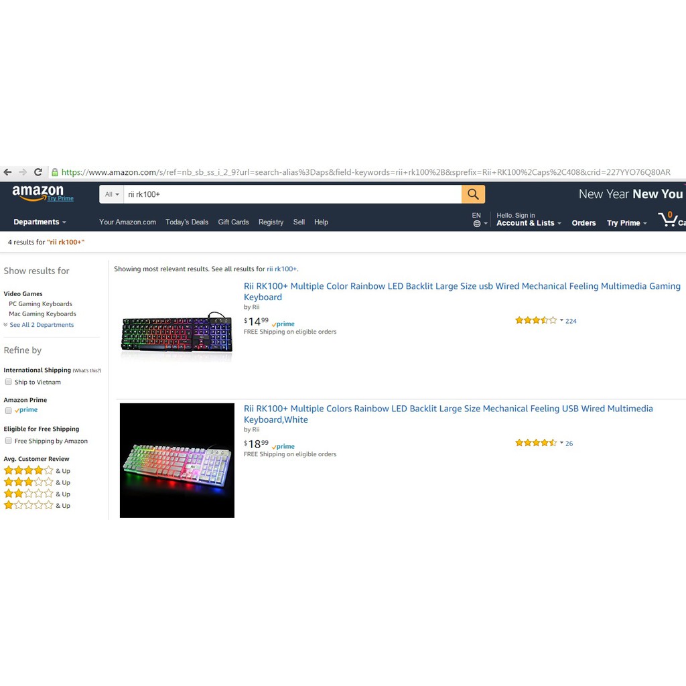
Task: Click the orange search magnifier button
Action: point(473,194)
